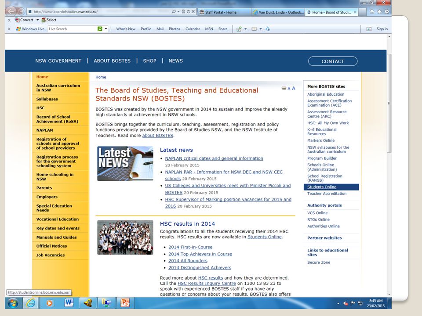Show hidden tray icons arrow
422x316 pixels.
pos(338,303)
